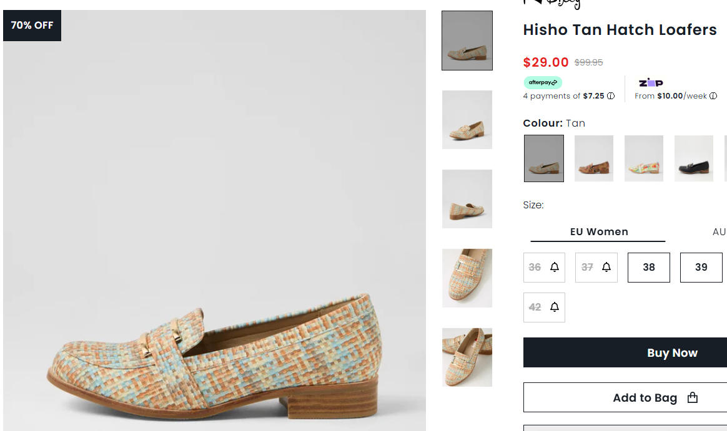Switch to the AU size tab
The width and height of the screenshot is (727, 431).
(x=719, y=232)
